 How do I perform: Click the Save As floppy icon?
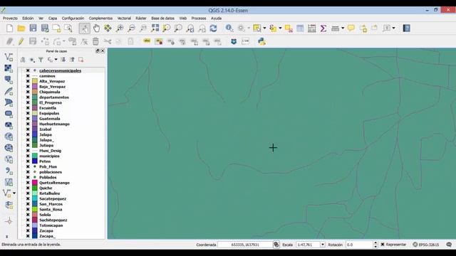pyautogui.click(x=45, y=28)
